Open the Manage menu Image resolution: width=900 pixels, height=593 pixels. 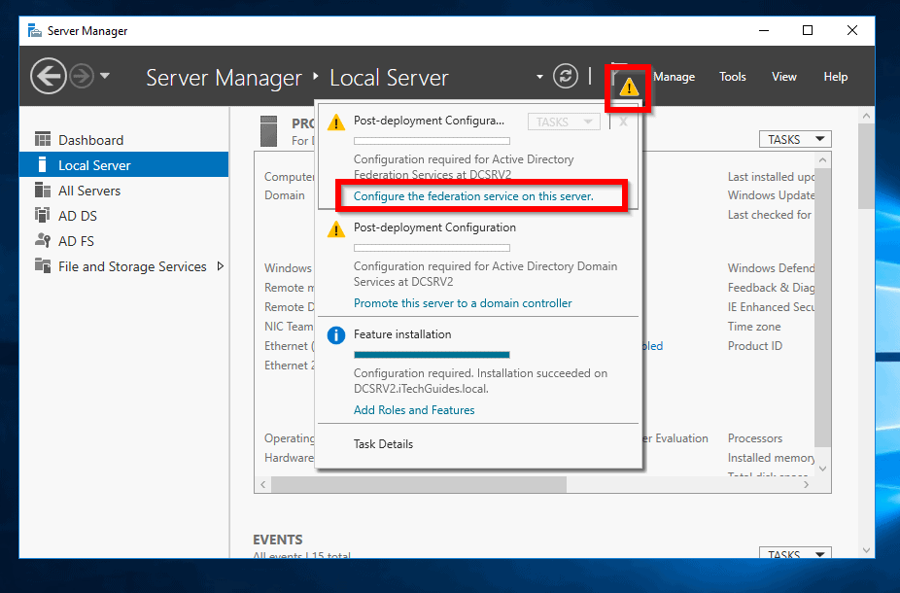pyautogui.click(x=675, y=77)
